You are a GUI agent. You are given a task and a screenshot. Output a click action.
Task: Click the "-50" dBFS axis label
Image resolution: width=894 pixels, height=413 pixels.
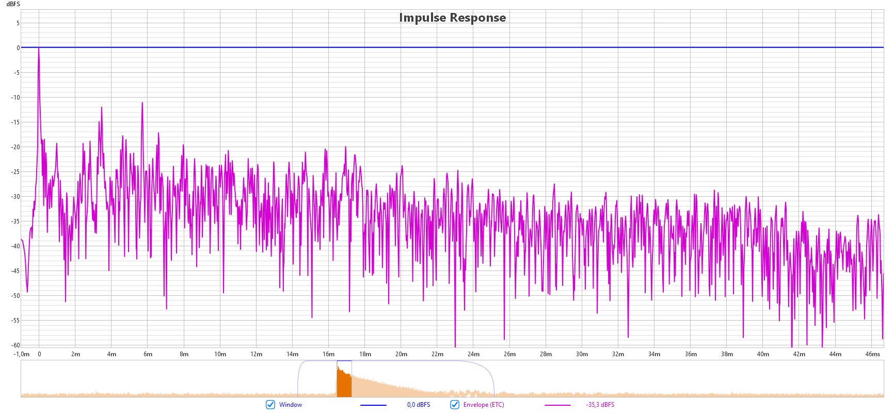(x=16, y=296)
